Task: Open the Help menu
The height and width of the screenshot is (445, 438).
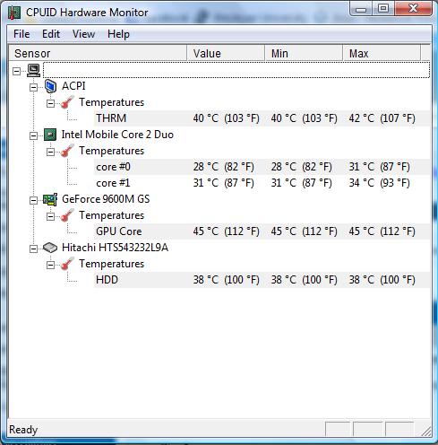Action: (118, 34)
